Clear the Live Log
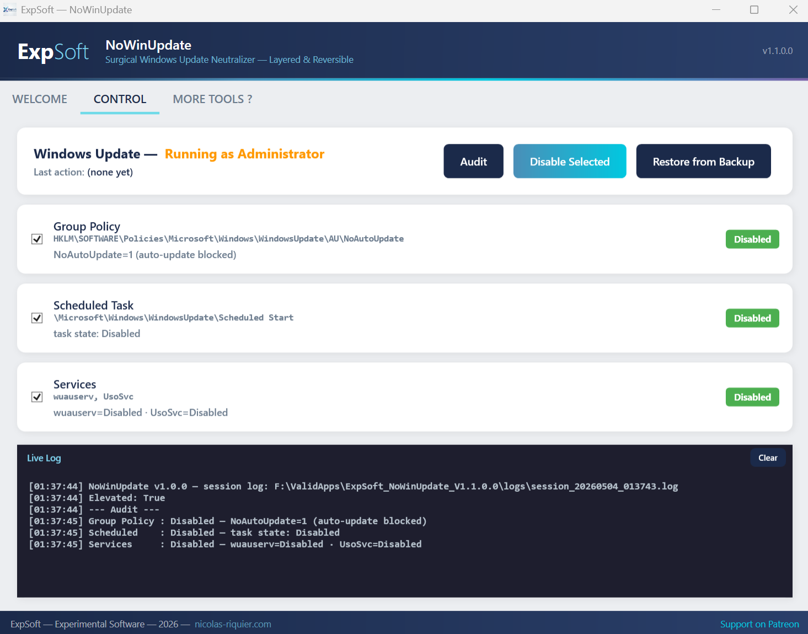Screen dimensions: 808x634 point(768,458)
